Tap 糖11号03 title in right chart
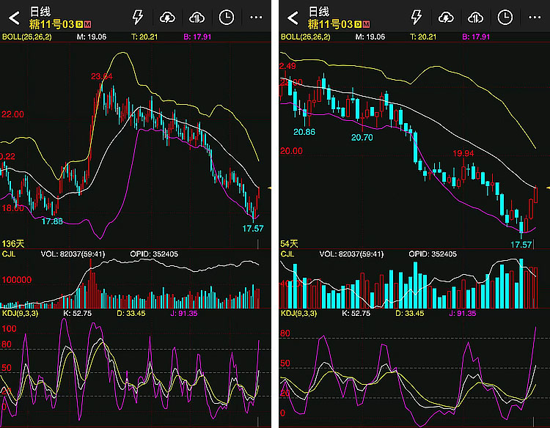The height and width of the screenshot is (428, 550). 331,24
